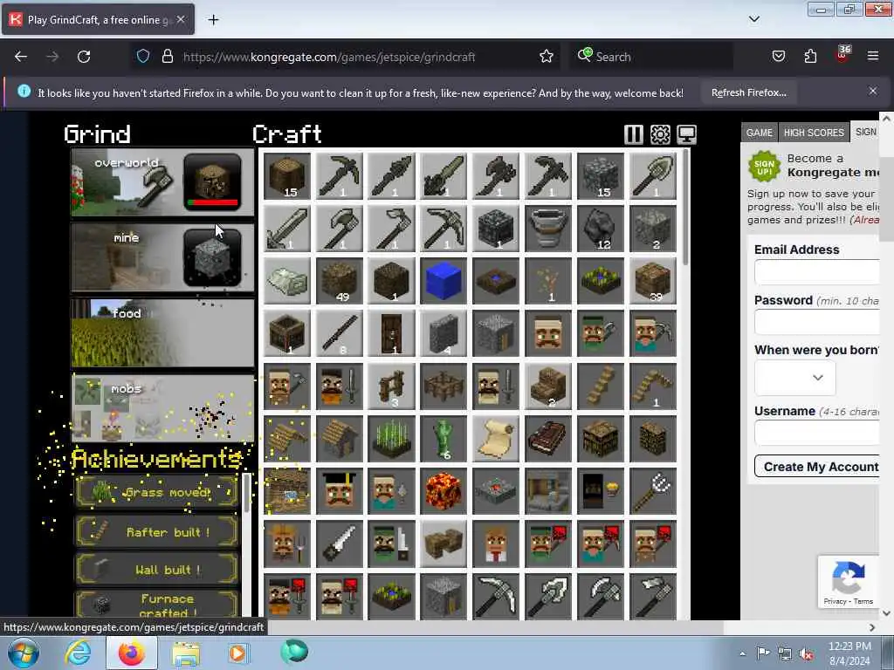Craft the sapling item
The width and height of the screenshot is (894, 670).
548,281
